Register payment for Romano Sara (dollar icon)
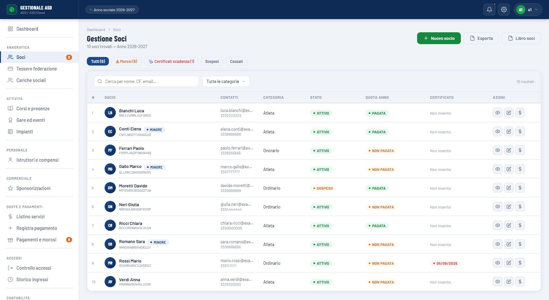The height and width of the screenshot is (300, 549). coord(520,244)
